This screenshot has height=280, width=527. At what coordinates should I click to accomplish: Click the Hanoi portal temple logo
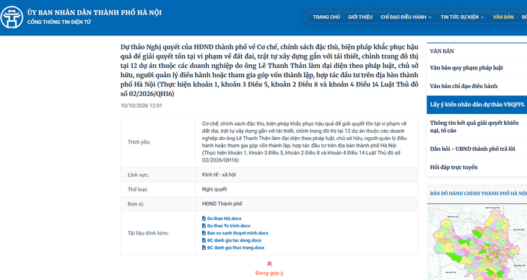pos(12,17)
